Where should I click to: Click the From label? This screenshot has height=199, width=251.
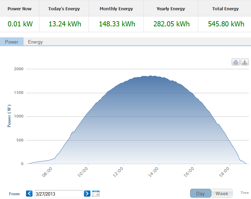pos(14,194)
